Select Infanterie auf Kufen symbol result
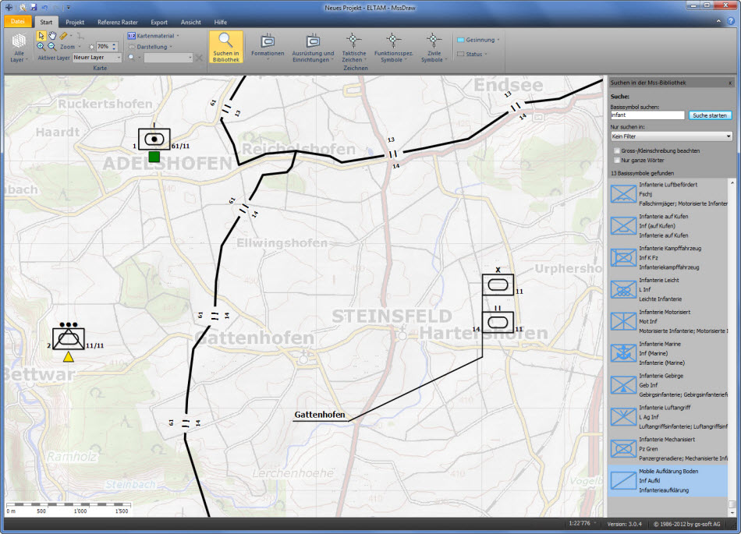This screenshot has width=741, height=534. click(668, 226)
